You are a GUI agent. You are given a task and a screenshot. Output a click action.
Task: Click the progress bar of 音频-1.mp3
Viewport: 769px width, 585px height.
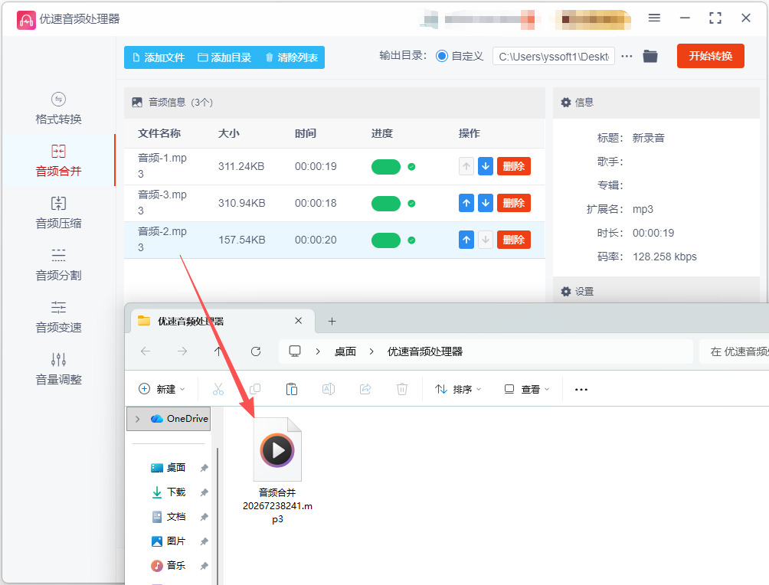tap(386, 167)
